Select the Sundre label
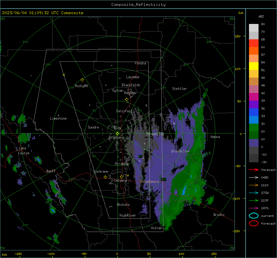 [93, 127]
